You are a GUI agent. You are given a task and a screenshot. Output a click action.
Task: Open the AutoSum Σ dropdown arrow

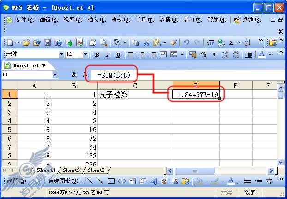point(239,43)
